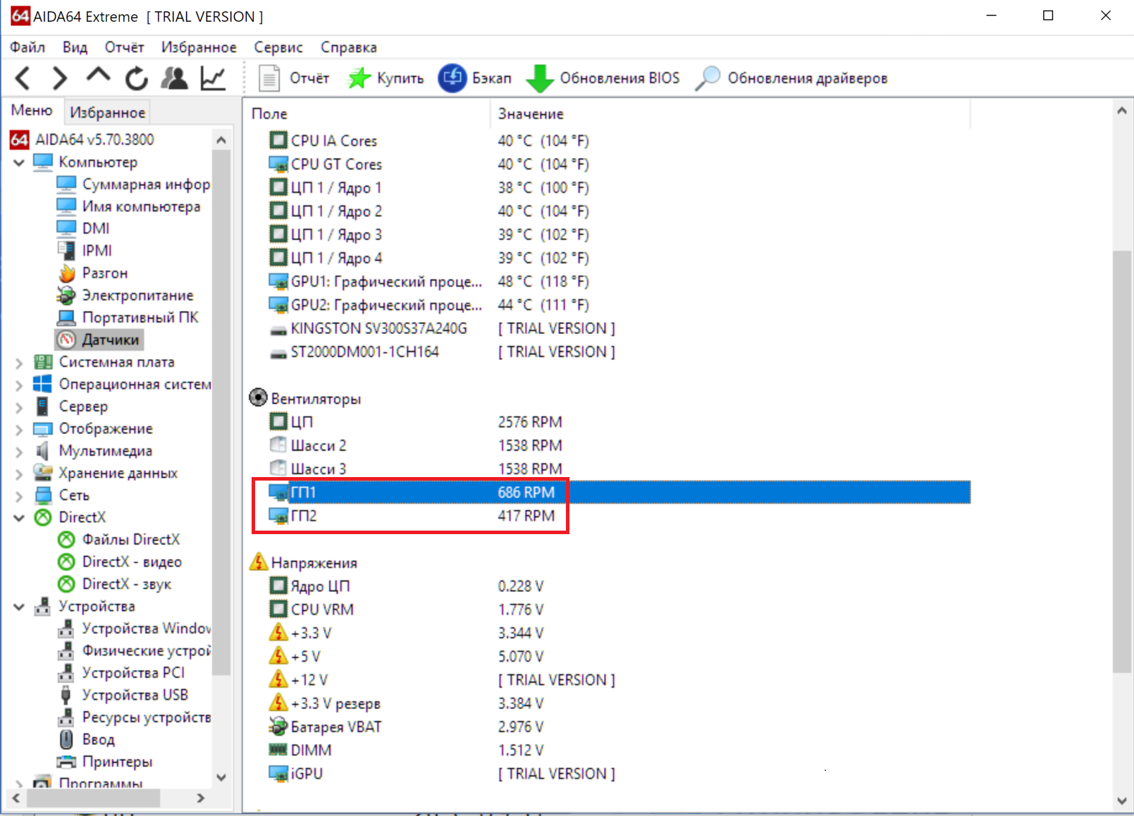Navigate up one level in the toolbar
Viewport: 1134px width, 816px height.
(98, 75)
